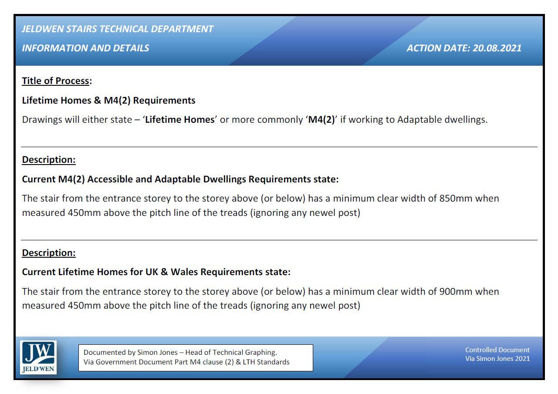
Task: Click 'Current M4(2) Accessible and Adaptable Dwellings' heading
Action: click(x=180, y=179)
